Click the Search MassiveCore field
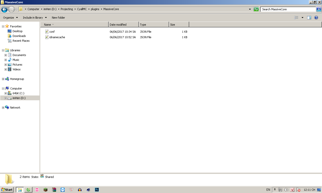Image resolution: width=322 pixels, height=193 pixels. 288,9
